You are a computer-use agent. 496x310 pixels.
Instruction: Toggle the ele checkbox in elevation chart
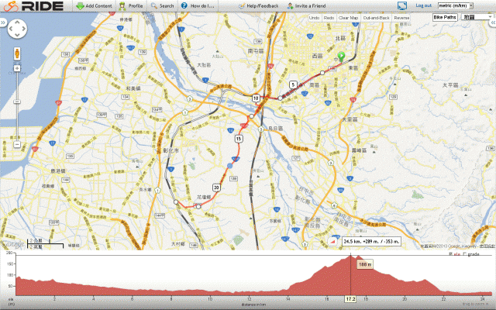click(x=451, y=253)
